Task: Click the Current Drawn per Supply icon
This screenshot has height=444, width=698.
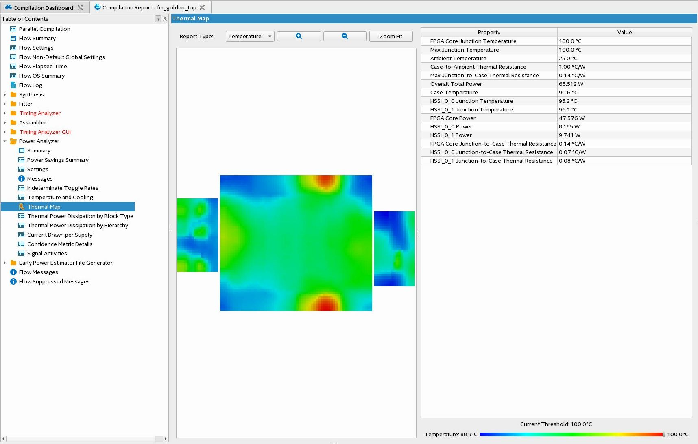Action: click(22, 235)
